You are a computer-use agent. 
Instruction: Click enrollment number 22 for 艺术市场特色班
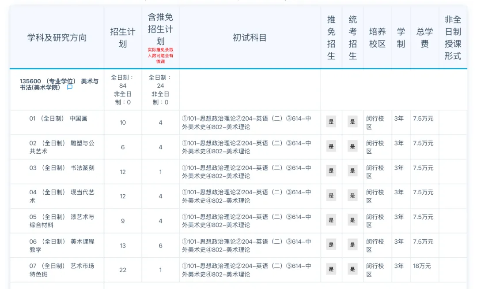coord(123,270)
